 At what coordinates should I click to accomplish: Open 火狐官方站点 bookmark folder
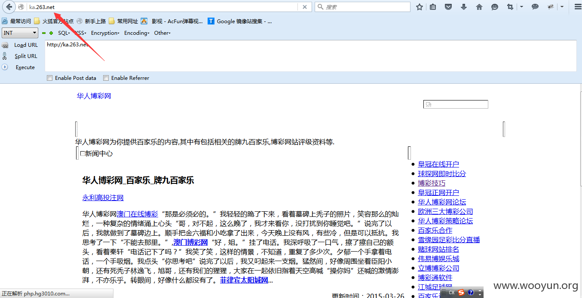coord(54,21)
